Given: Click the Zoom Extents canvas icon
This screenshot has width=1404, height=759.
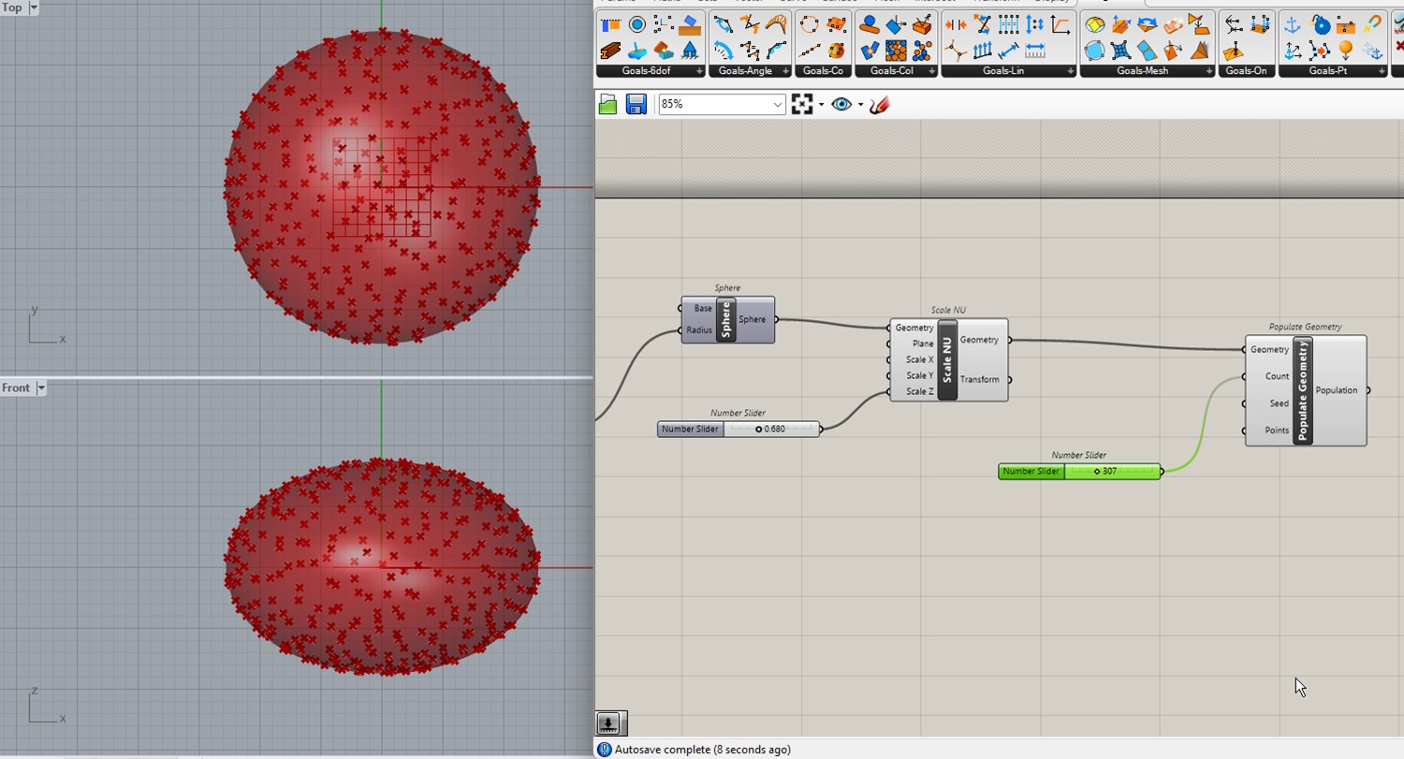Looking at the screenshot, I should click(802, 105).
